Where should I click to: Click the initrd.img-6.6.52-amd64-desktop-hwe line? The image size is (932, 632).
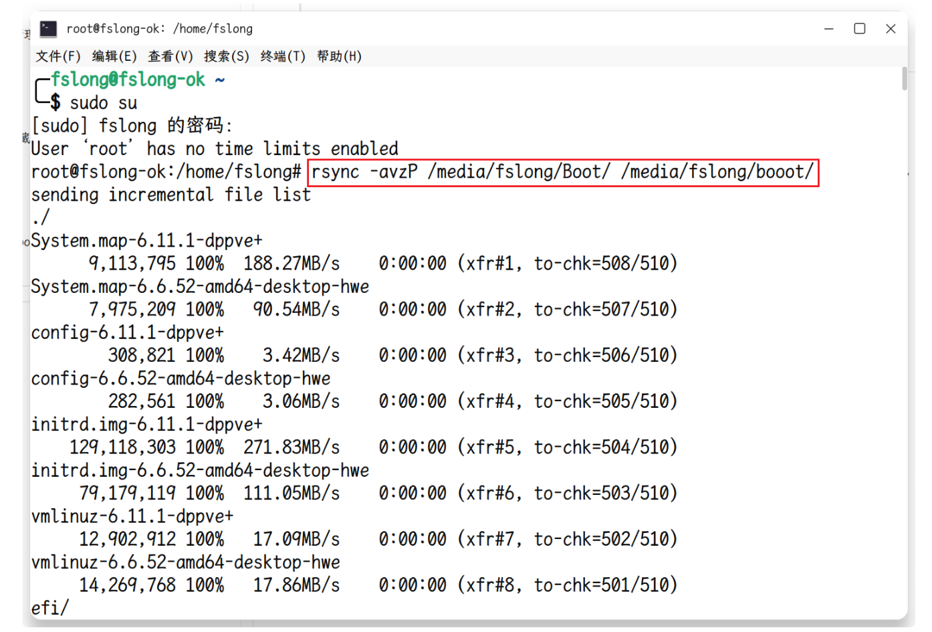[200, 471]
